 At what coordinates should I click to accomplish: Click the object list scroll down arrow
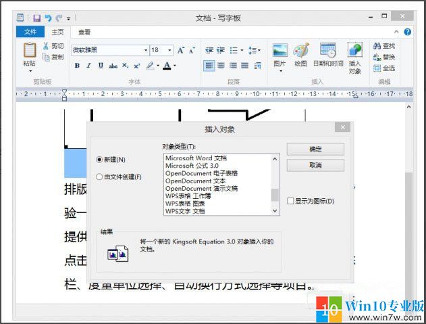pos(275,211)
